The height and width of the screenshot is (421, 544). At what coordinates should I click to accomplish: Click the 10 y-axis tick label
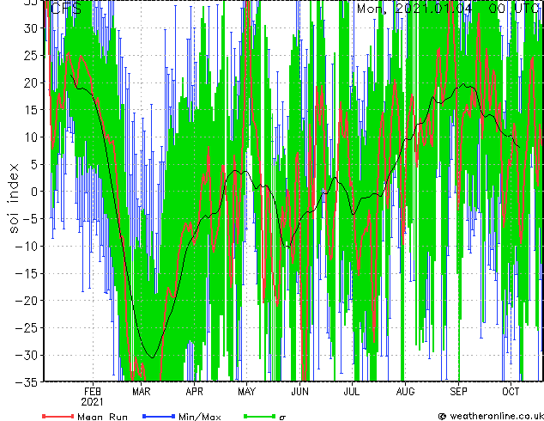(x=31, y=137)
